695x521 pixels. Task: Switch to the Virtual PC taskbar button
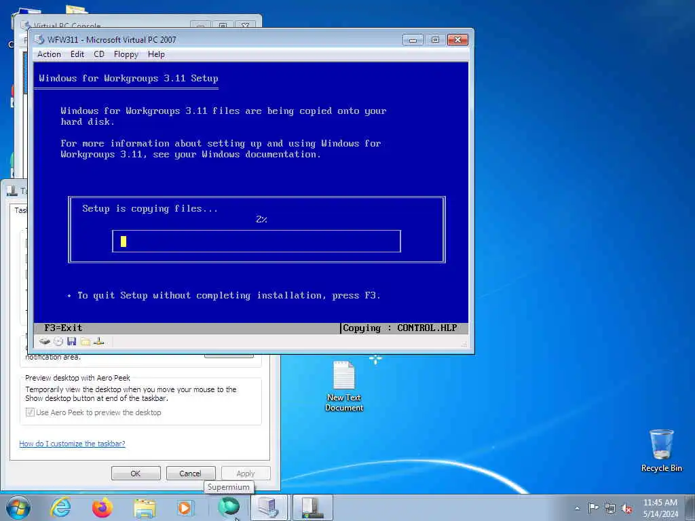coord(269,507)
